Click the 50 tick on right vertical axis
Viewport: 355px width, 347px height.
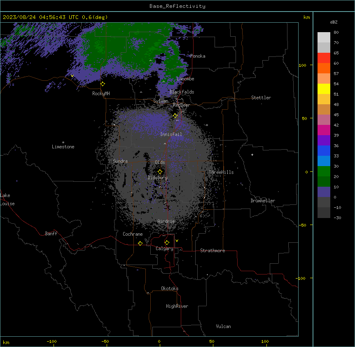tap(304, 118)
